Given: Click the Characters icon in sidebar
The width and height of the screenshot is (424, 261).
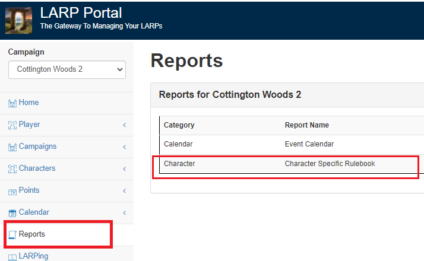Looking at the screenshot, I should [x=12, y=169].
